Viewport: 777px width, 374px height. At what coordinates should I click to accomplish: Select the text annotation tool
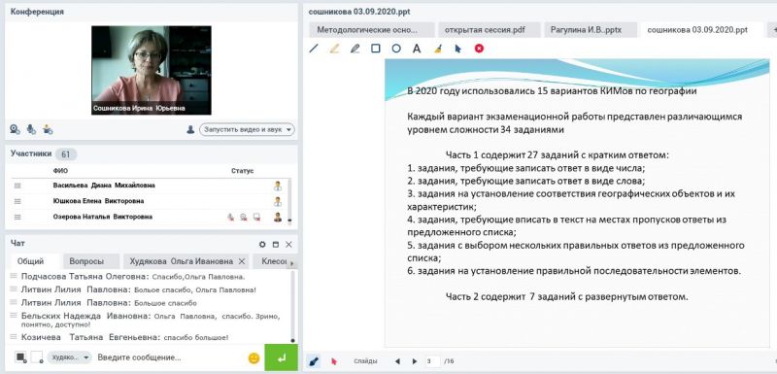(x=417, y=49)
